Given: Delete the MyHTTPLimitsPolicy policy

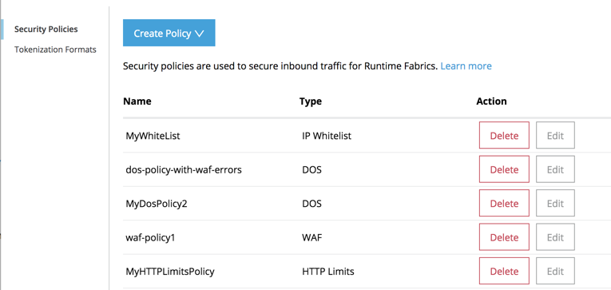Looking at the screenshot, I should pos(504,271).
